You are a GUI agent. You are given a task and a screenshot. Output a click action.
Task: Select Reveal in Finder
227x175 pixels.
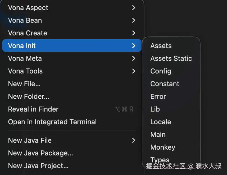pos(33,109)
